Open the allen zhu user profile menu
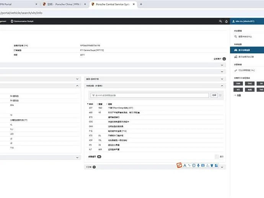Screen dimensions: 264x198 click(247, 21)
